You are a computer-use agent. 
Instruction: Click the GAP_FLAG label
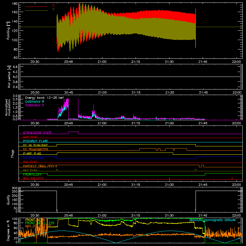(x=30, y=137)
